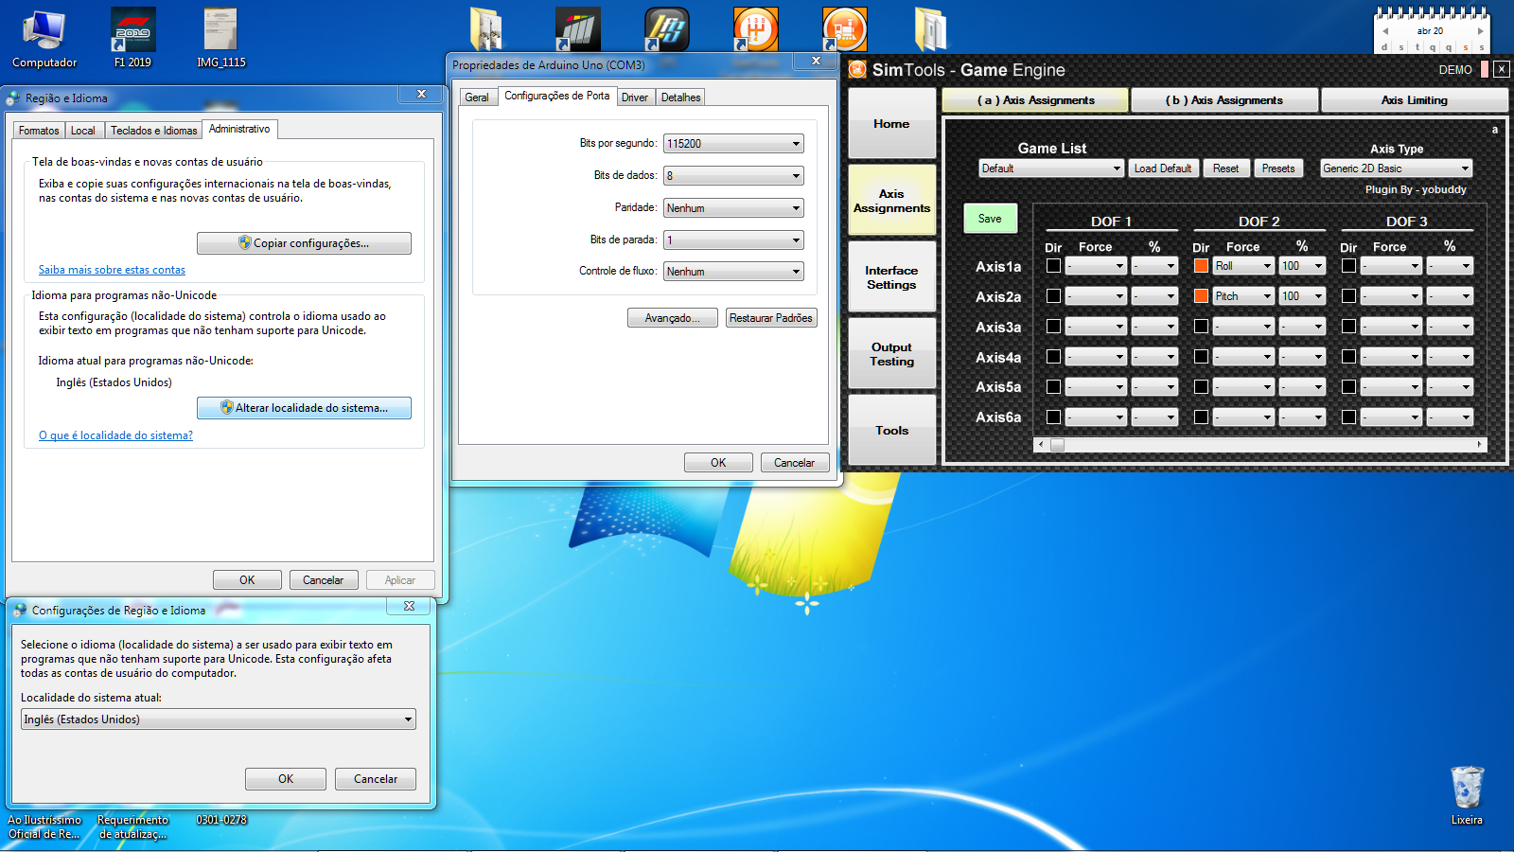Image resolution: width=1514 pixels, height=852 pixels.
Task: Open the IMG_1115 file icon
Action: (x=220, y=38)
